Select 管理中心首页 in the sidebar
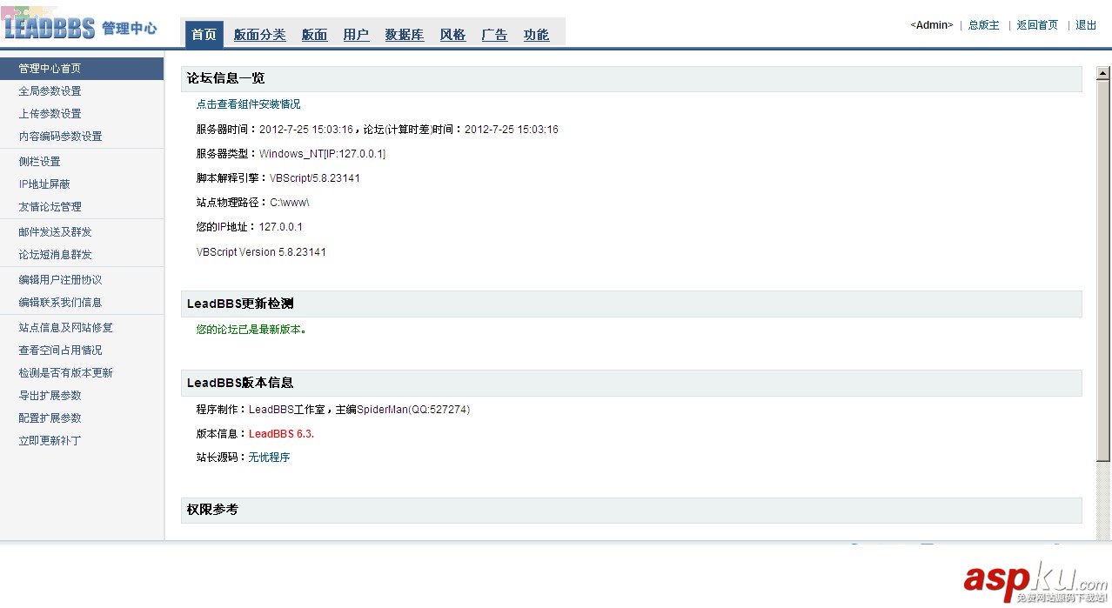The height and width of the screenshot is (608, 1112). click(82, 69)
